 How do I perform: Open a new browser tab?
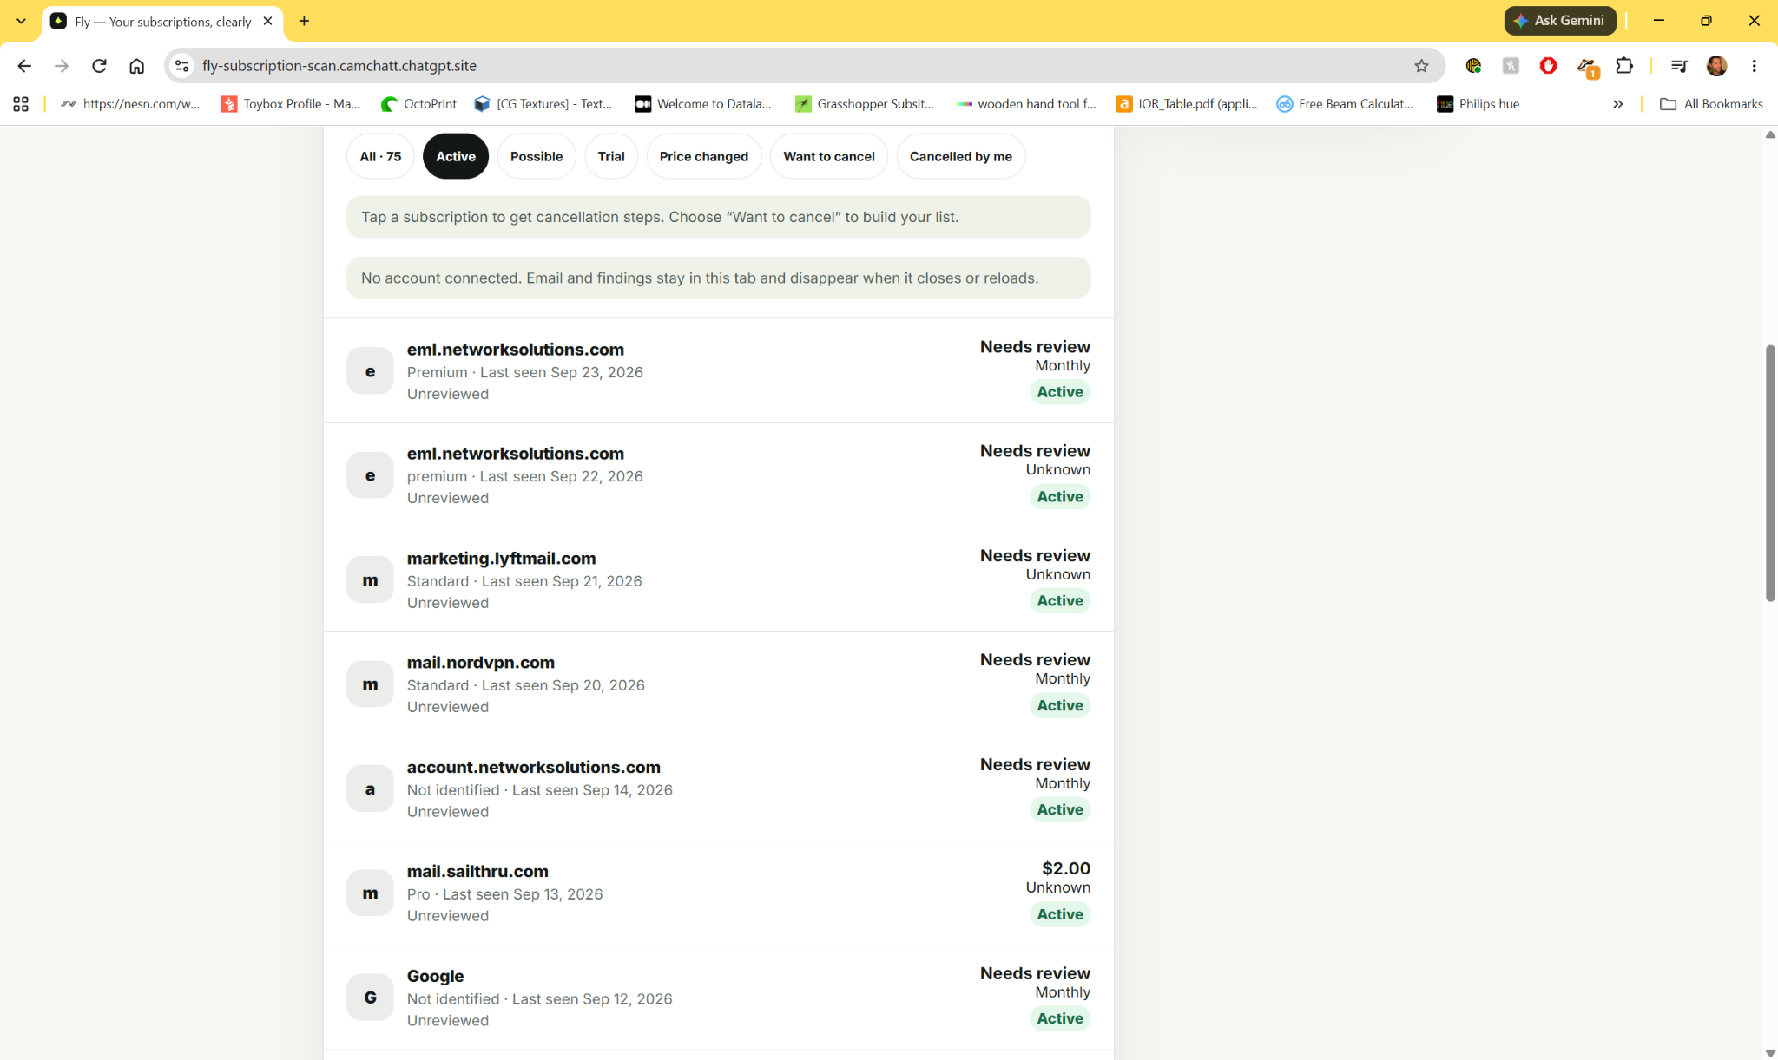click(304, 21)
